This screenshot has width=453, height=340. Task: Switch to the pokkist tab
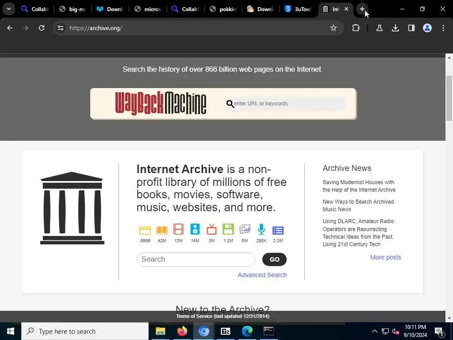tap(223, 9)
